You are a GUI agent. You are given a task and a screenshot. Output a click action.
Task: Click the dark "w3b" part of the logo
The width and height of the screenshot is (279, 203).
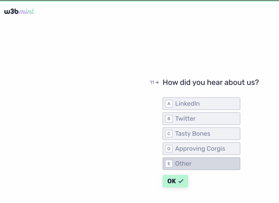(11, 12)
